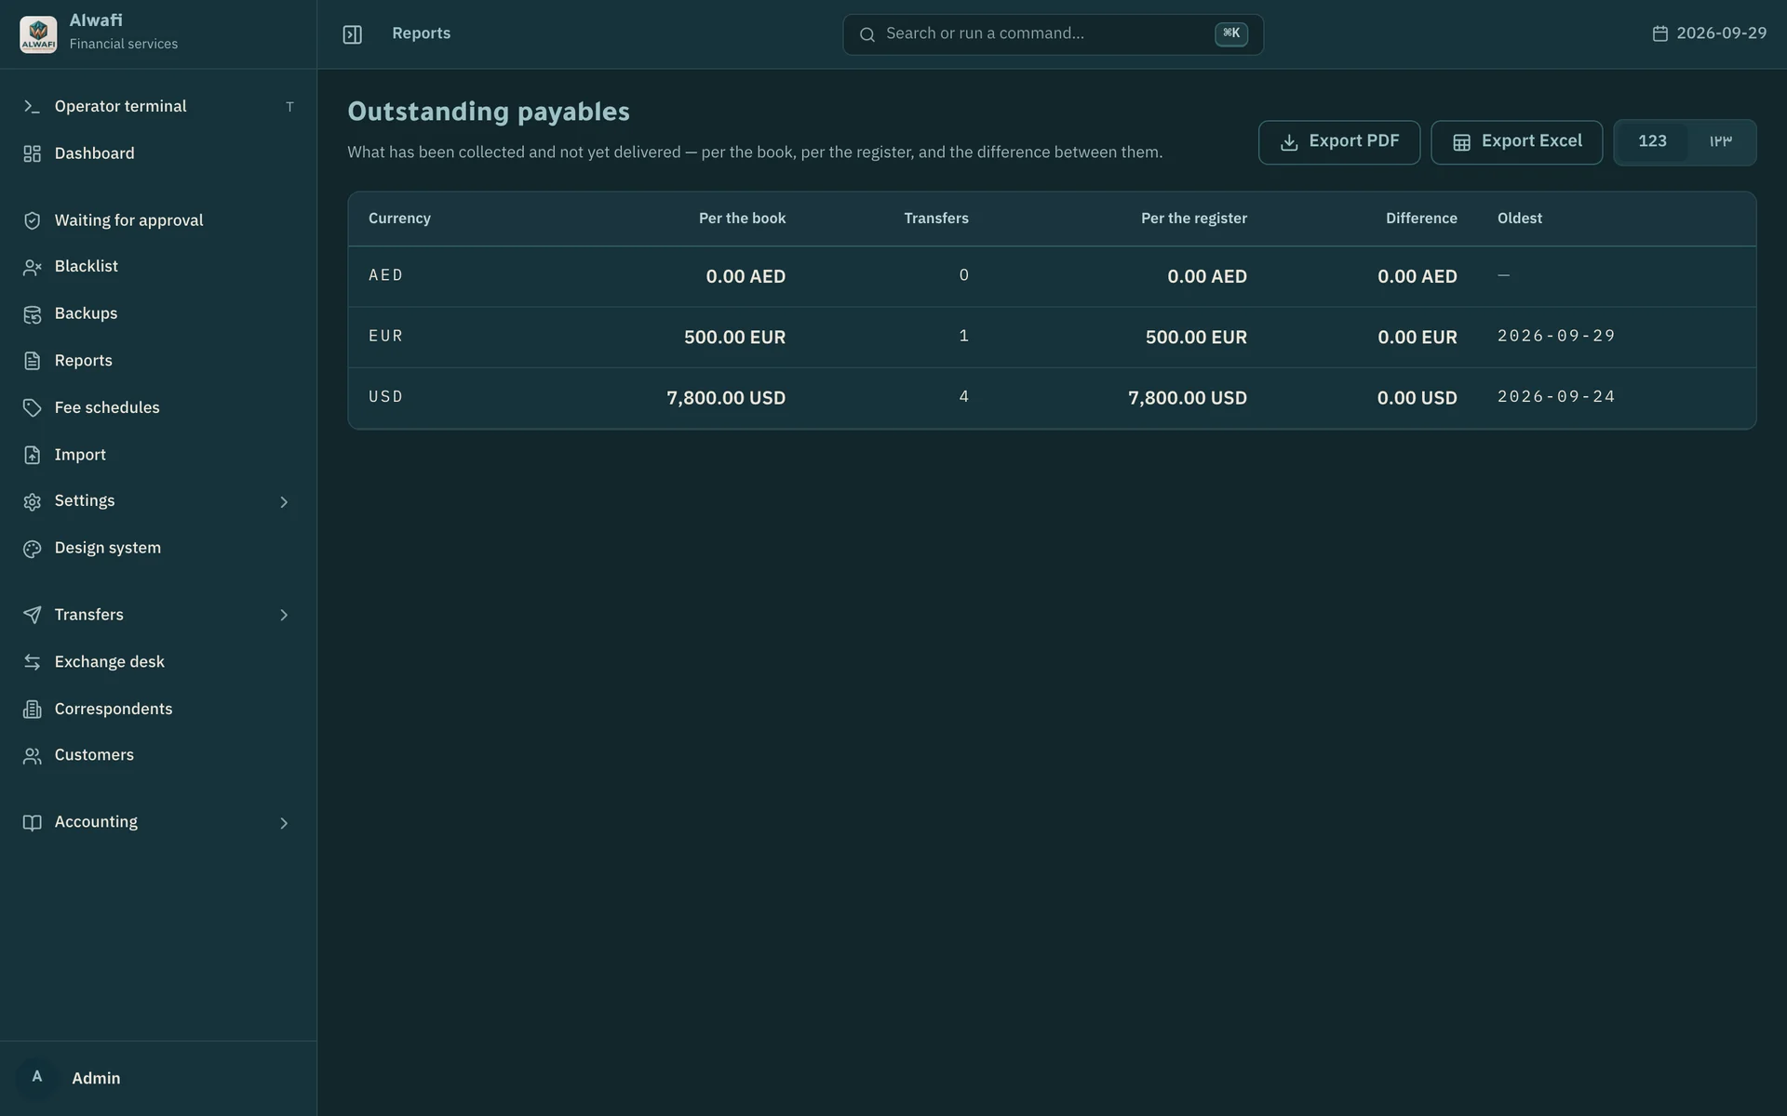Click the Currency column header
Image resolution: width=1787 pixels, height=1116 pixels.
point(399,219)
